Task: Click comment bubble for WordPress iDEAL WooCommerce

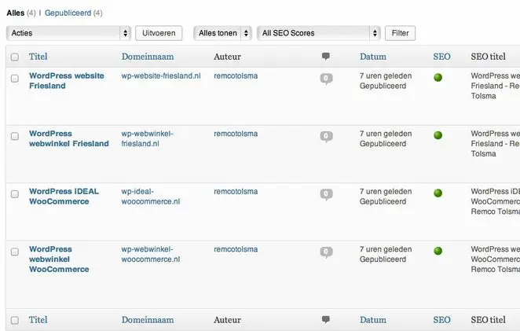Action: point(326,194)
